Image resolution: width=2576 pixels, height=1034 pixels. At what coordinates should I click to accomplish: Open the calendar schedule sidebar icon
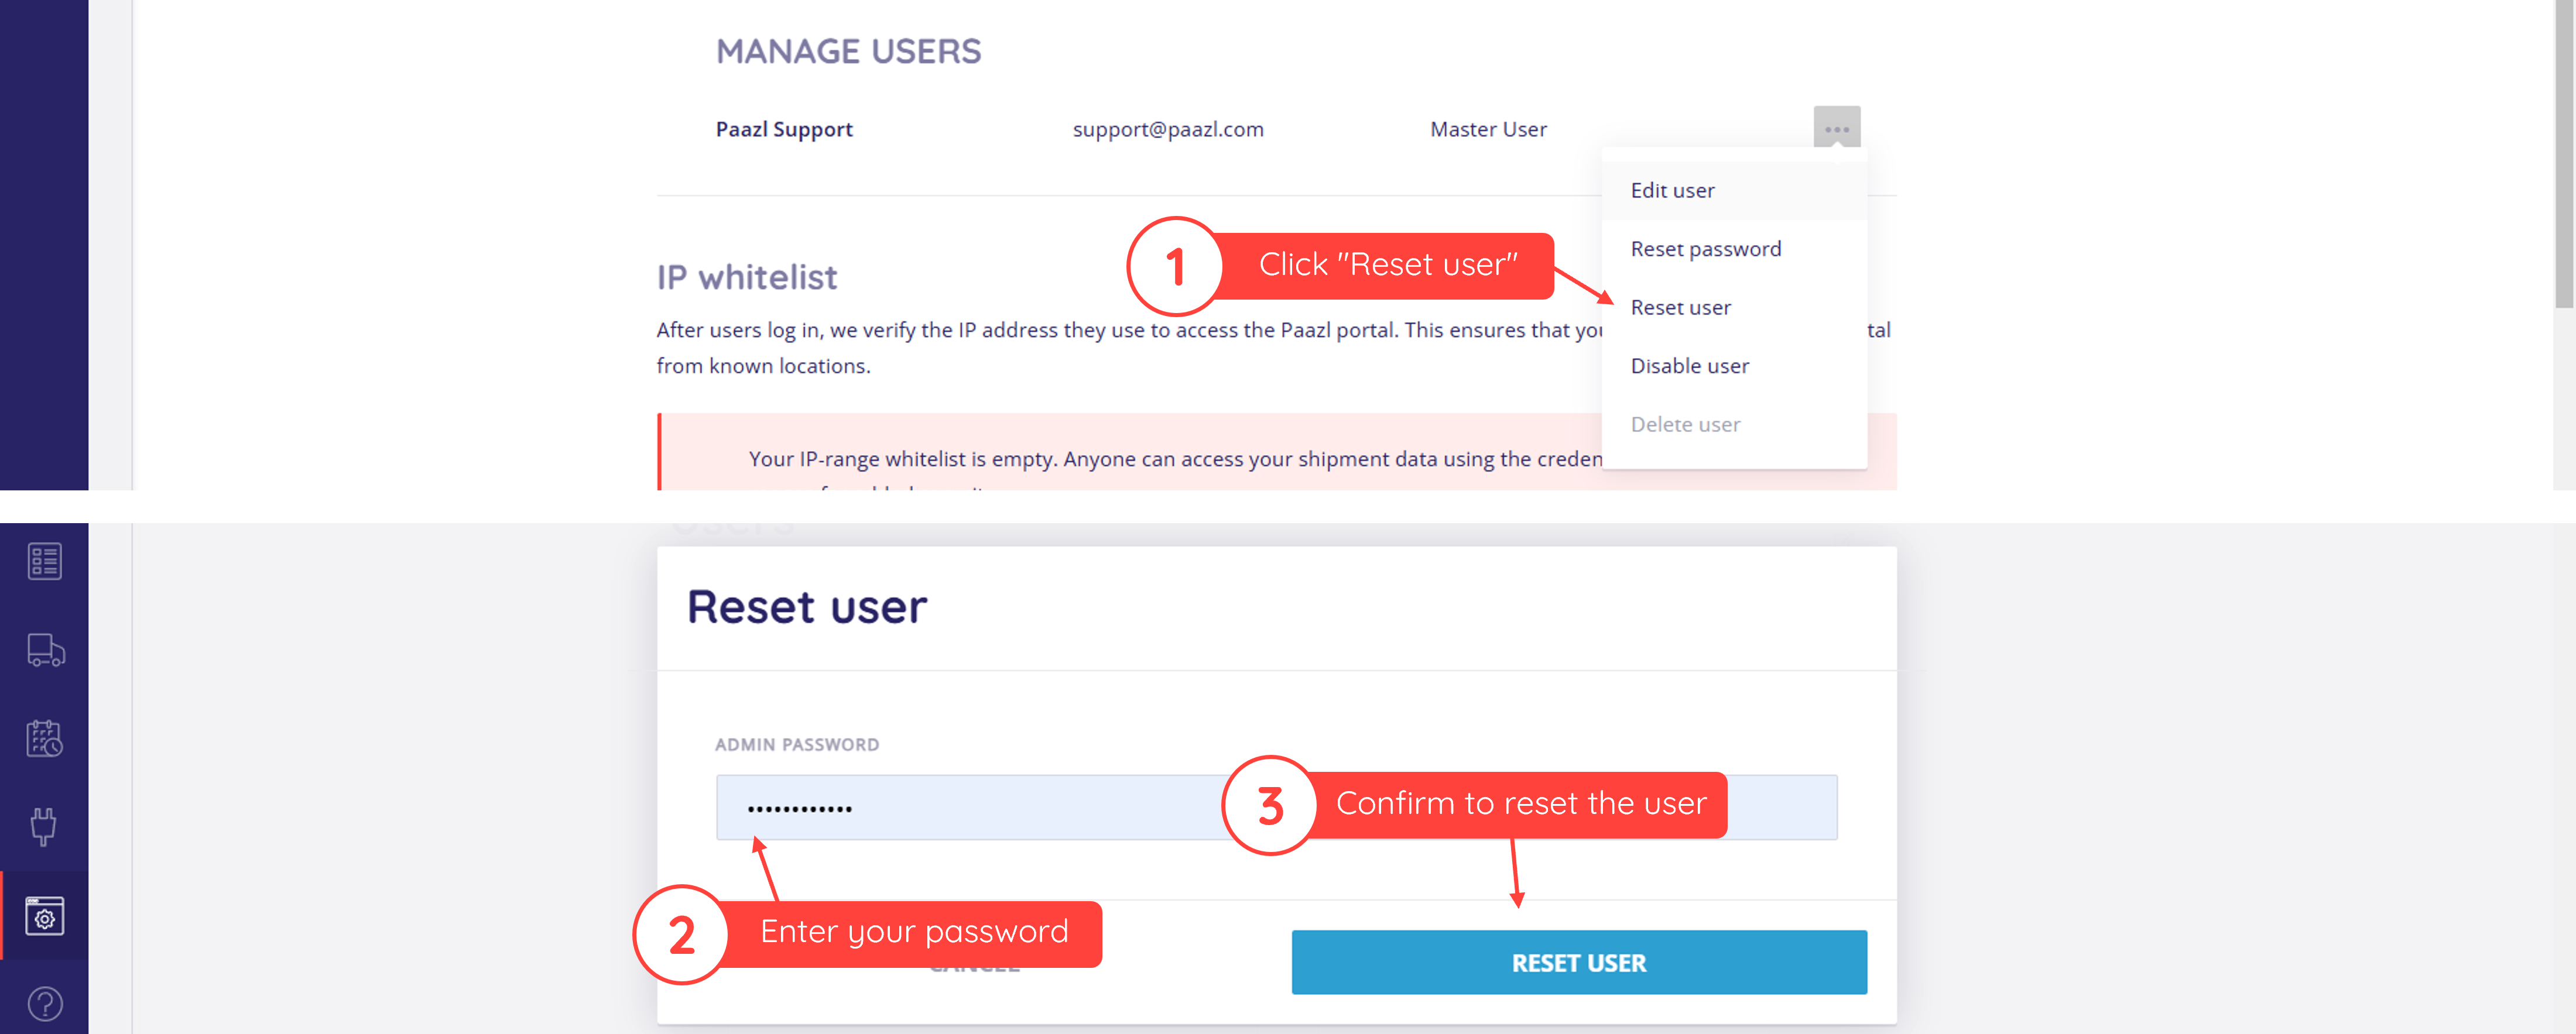44,738
